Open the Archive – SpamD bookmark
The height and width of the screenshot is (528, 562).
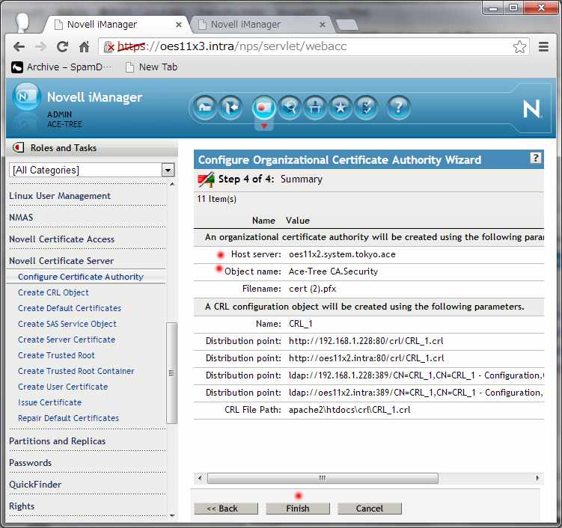[61, 67]
